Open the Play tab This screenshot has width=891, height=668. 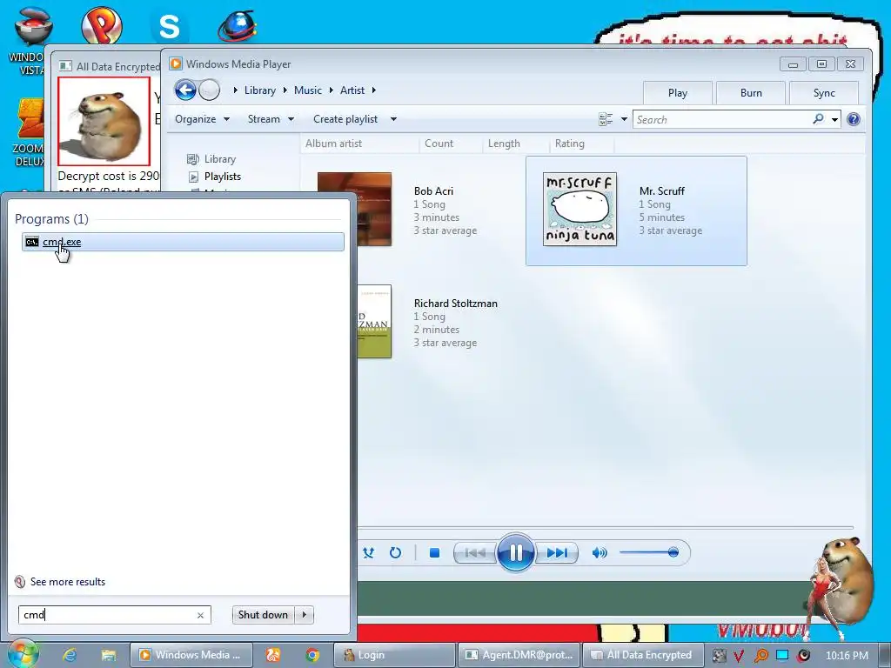(677, 93)
